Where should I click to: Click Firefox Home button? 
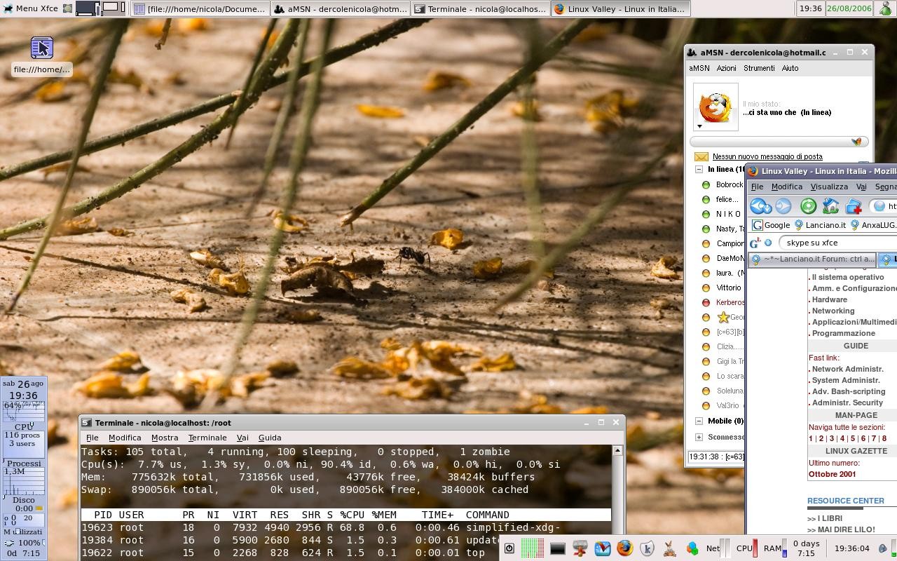pyautogui.click(x=830, y=206)
